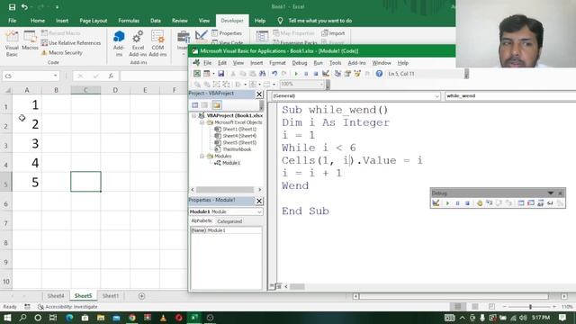Open the 100% zoom combo box in VBA
This screenshot has height=324, width=576.
pyautogui.click(x=301, y=84)
